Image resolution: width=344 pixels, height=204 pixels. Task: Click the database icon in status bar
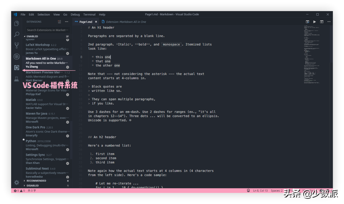click(x=248, y=191)
